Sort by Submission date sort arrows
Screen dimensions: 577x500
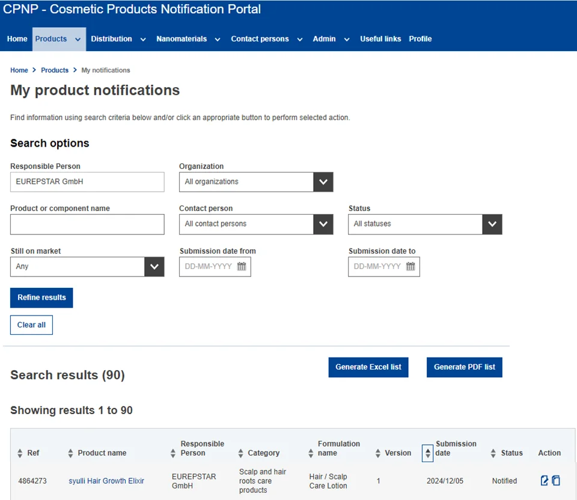tap(427, 453)
